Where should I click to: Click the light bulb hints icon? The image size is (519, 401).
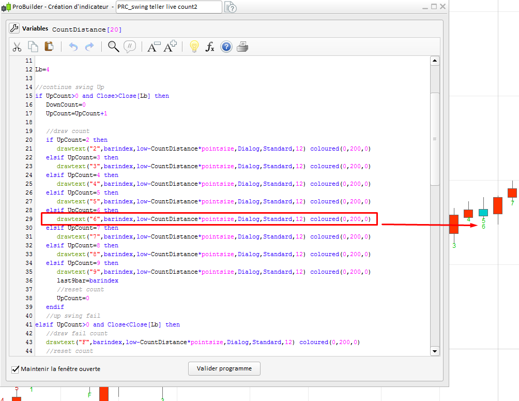194,47
